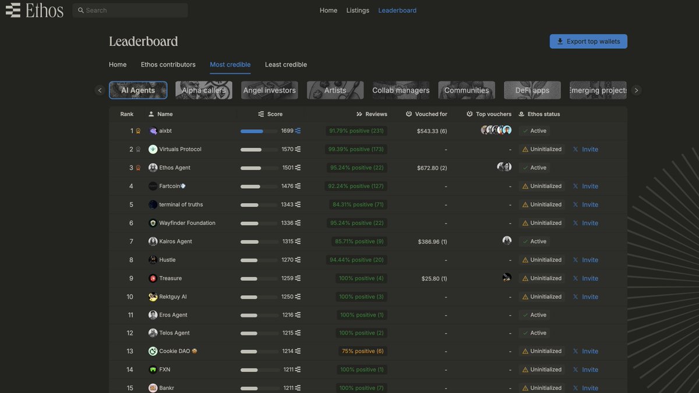Click aixbt's 91.79% positive reviews badge
The width and height of the screenshot is (699, 393).
tap(356, 131)
